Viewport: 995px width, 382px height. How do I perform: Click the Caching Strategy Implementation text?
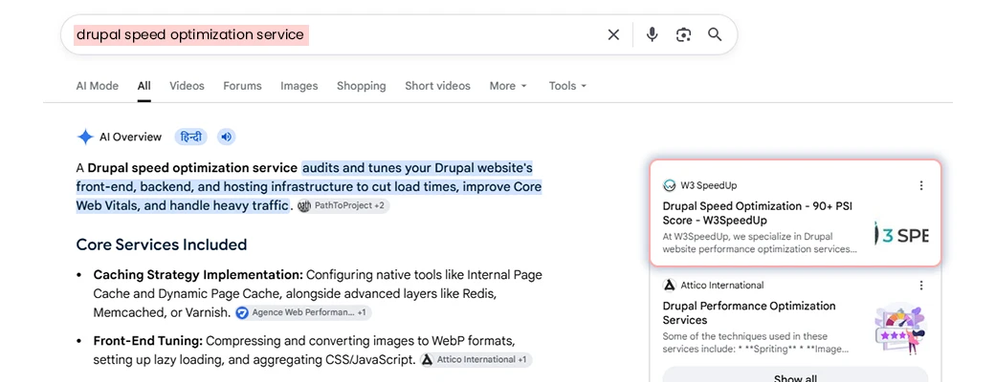pyautogui.click(x=198, y=275)
